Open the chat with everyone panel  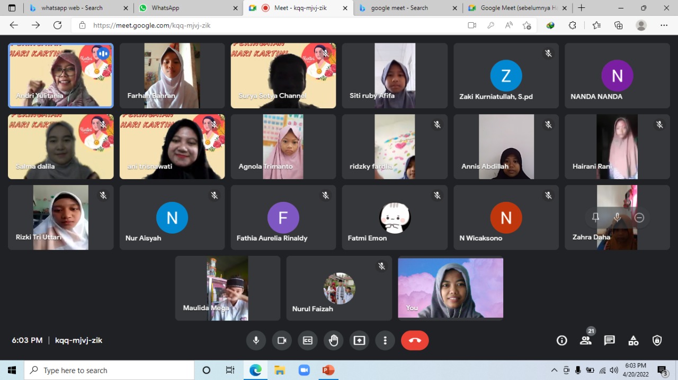(609, 340)
